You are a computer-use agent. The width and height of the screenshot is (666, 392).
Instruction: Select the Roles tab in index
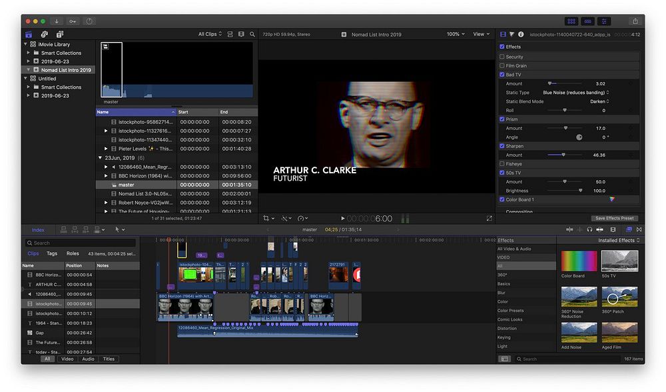pos(72,253)
